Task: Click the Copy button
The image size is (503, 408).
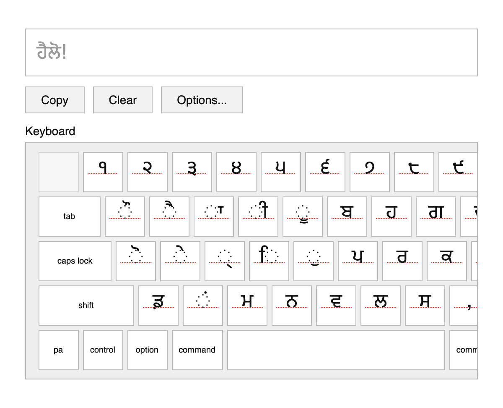Action: (x=54, y=100)
